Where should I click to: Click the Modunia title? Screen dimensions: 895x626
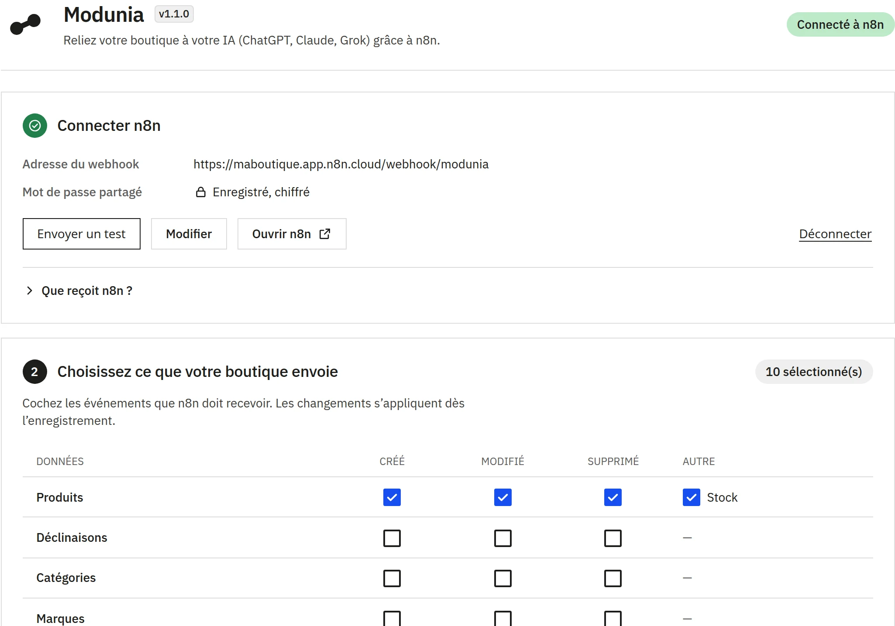pos(104,15)
